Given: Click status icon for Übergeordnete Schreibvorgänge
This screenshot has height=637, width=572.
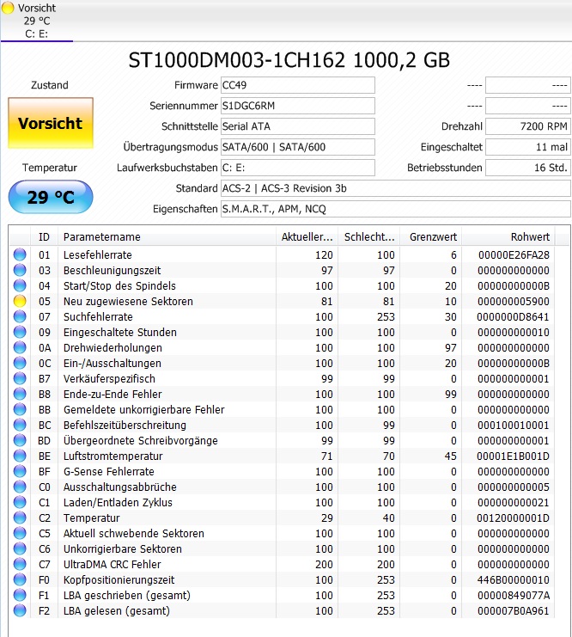Looking at the screenshot, I should coord(20,440).
